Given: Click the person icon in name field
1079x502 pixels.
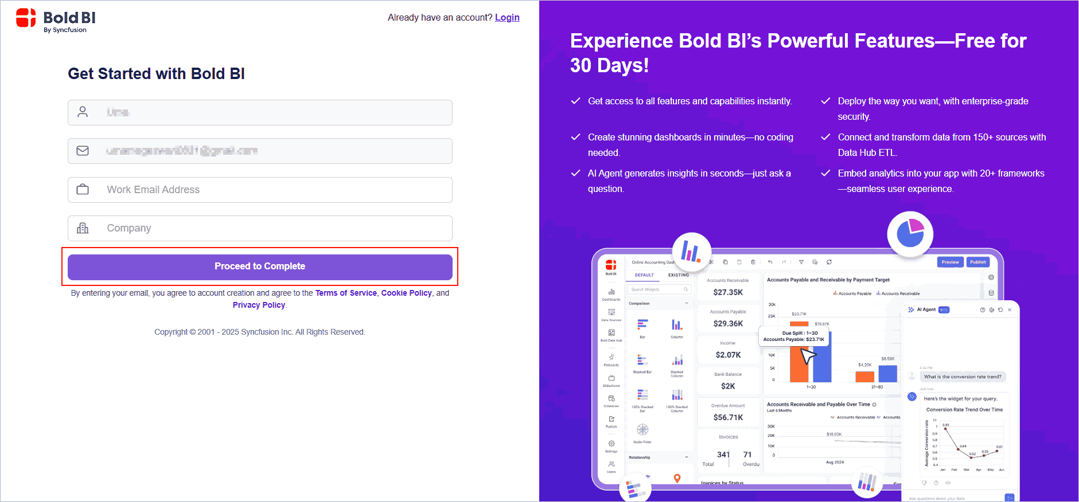Looking at the screenshot, I should point(83,112).
